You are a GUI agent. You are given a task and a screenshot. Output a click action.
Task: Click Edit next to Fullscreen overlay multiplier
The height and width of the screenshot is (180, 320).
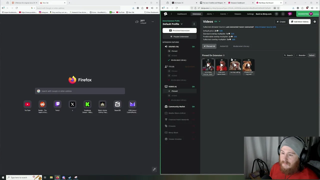coord(233,39)
